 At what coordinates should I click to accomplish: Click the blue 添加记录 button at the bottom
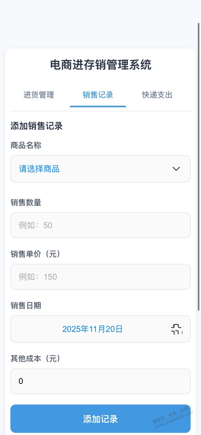click(100, 419)
